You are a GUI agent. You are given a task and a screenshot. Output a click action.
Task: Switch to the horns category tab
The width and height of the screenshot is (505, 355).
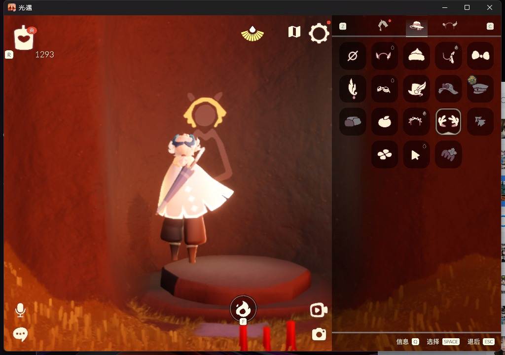(450, 25)
